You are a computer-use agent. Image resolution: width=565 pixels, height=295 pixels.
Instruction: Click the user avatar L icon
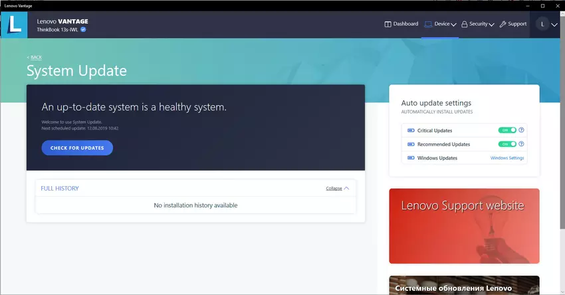coord(542,24)
